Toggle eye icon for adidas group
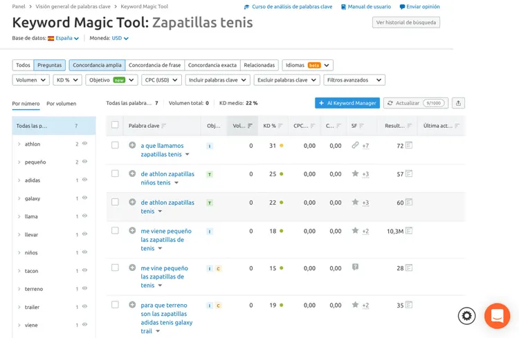 click(84, 180)
